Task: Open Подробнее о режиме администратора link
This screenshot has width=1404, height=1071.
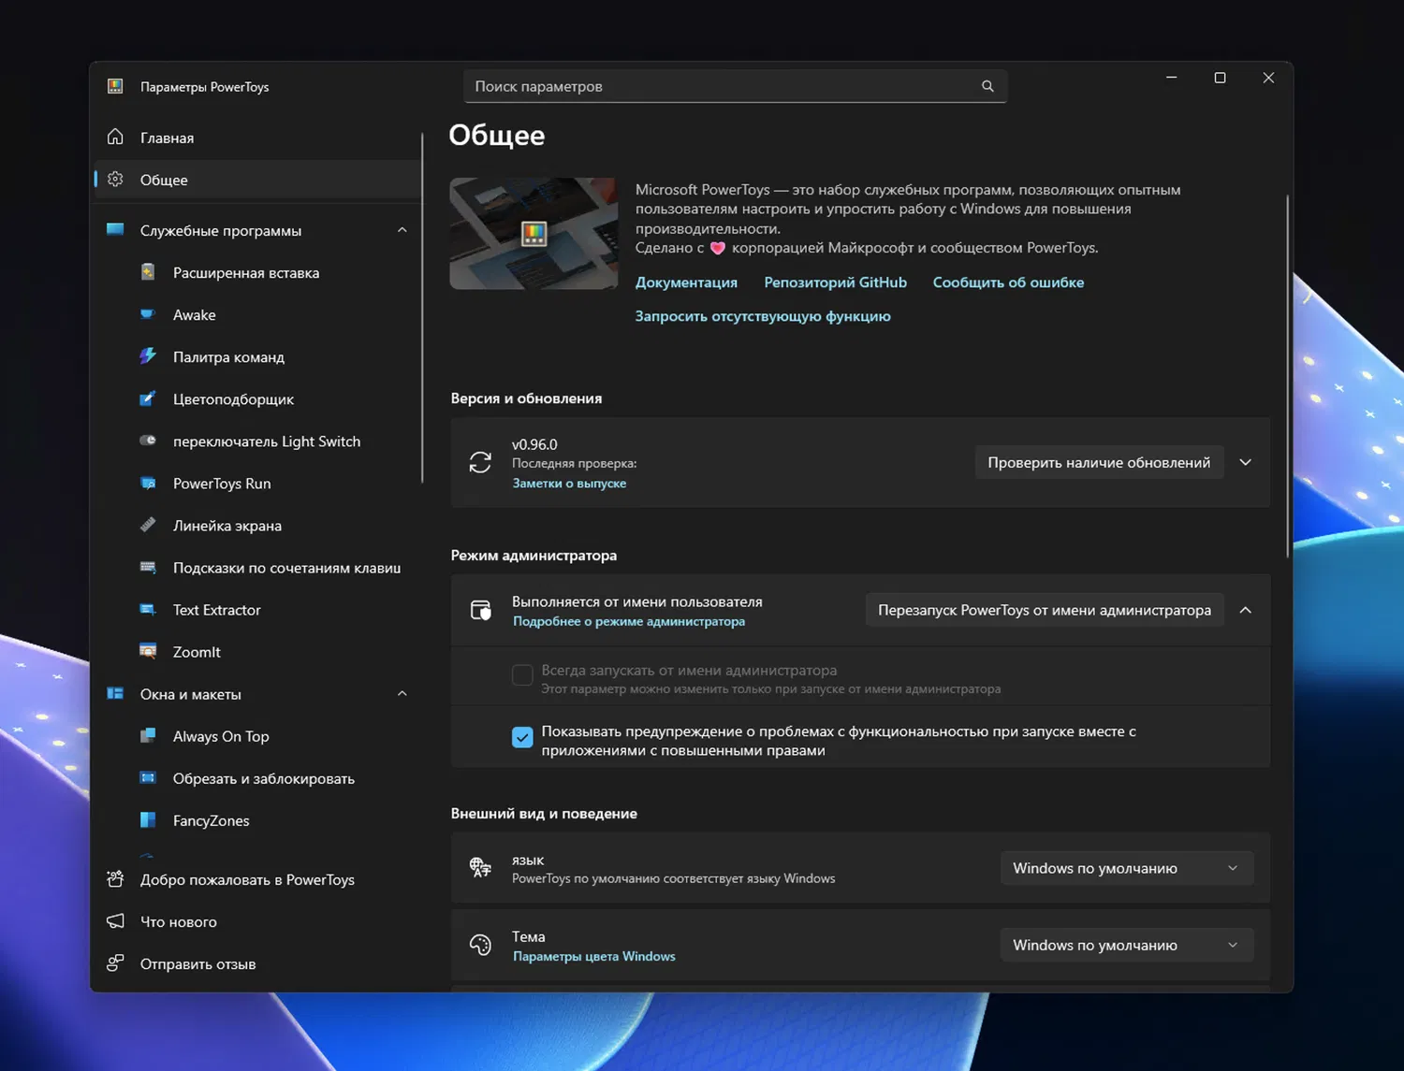Action: pyautogui.click(x=629, y=621)
